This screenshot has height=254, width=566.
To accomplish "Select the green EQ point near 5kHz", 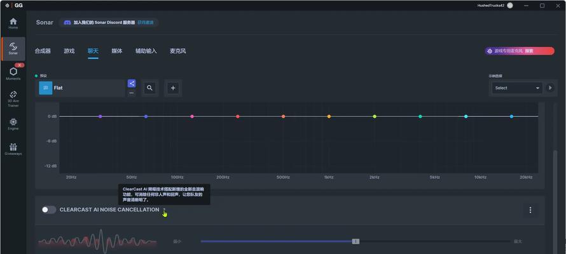I will [x=420, y=116].
